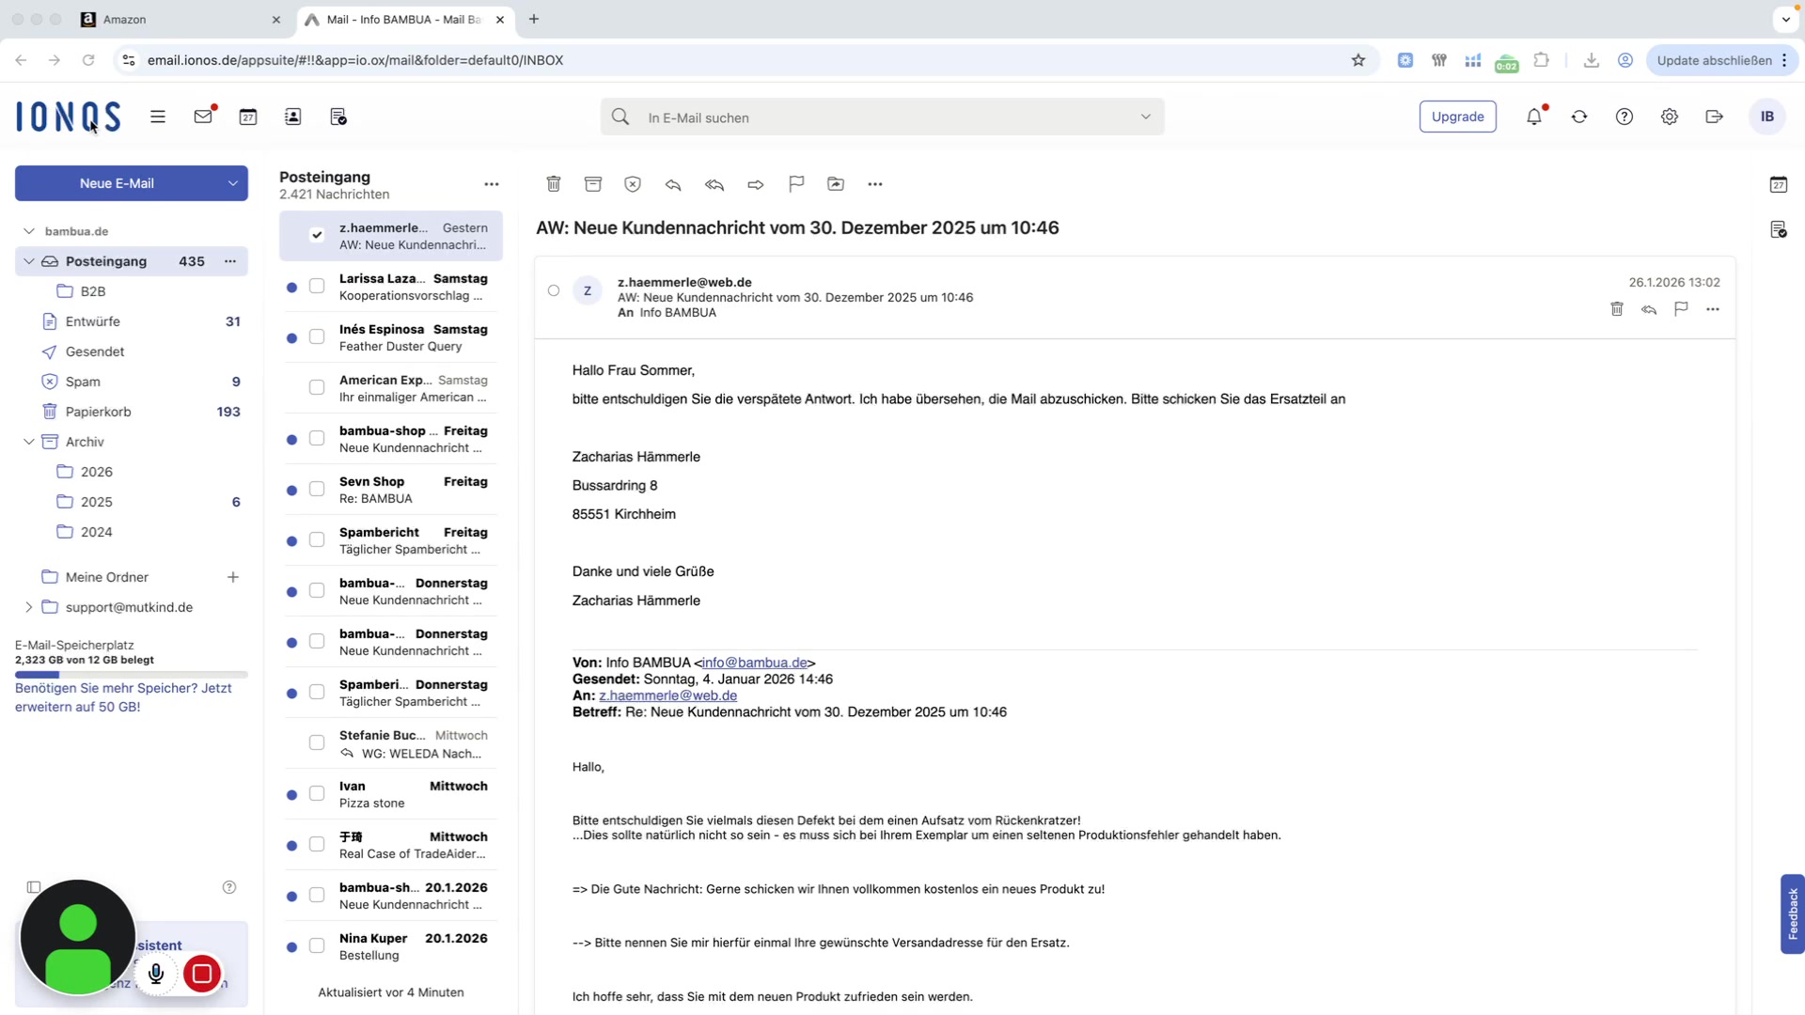This screenshot has width=1805, height=1015.
Task: Open side calendar panel icon at right
Action: (x=1779, y=184)
